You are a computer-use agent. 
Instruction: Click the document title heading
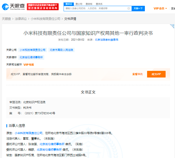click(x=88, y=33)
